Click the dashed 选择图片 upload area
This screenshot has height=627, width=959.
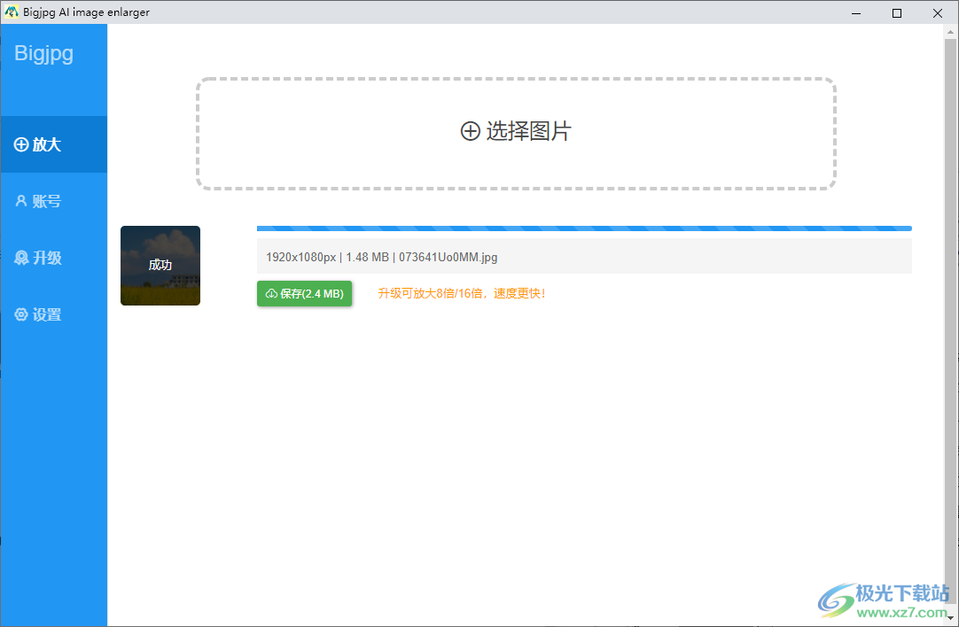(x=516, y=131)
